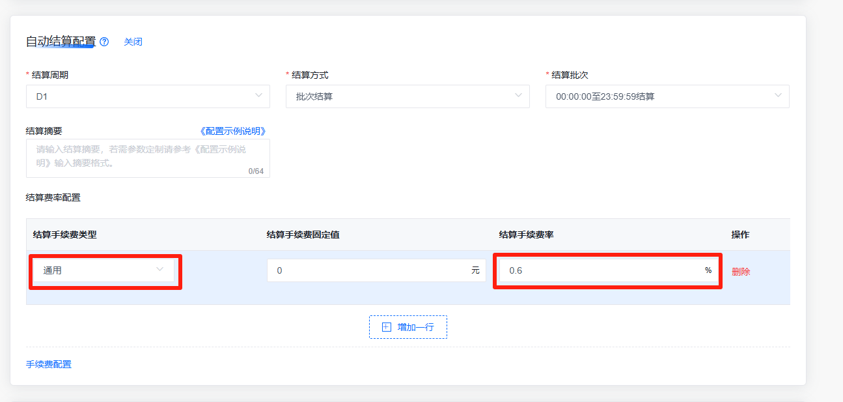Click the plus icon in 增加一行
The height and width of the screenshot is (402, 843).
(x=387, y=327)
